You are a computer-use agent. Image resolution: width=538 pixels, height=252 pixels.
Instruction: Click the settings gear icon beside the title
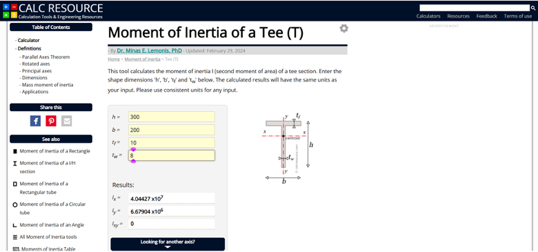(343, 28)
